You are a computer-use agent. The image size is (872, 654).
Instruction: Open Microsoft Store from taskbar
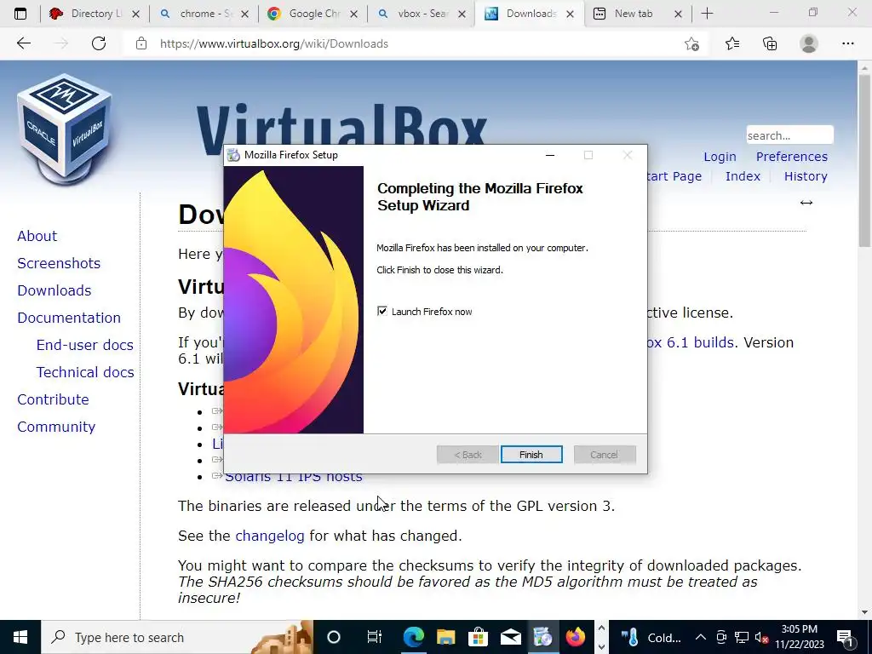click(478, 637)
